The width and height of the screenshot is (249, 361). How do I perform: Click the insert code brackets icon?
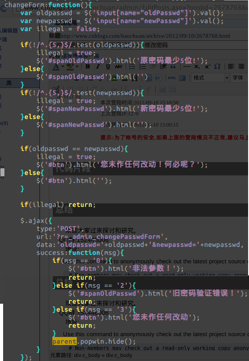(x=158, y=78)
